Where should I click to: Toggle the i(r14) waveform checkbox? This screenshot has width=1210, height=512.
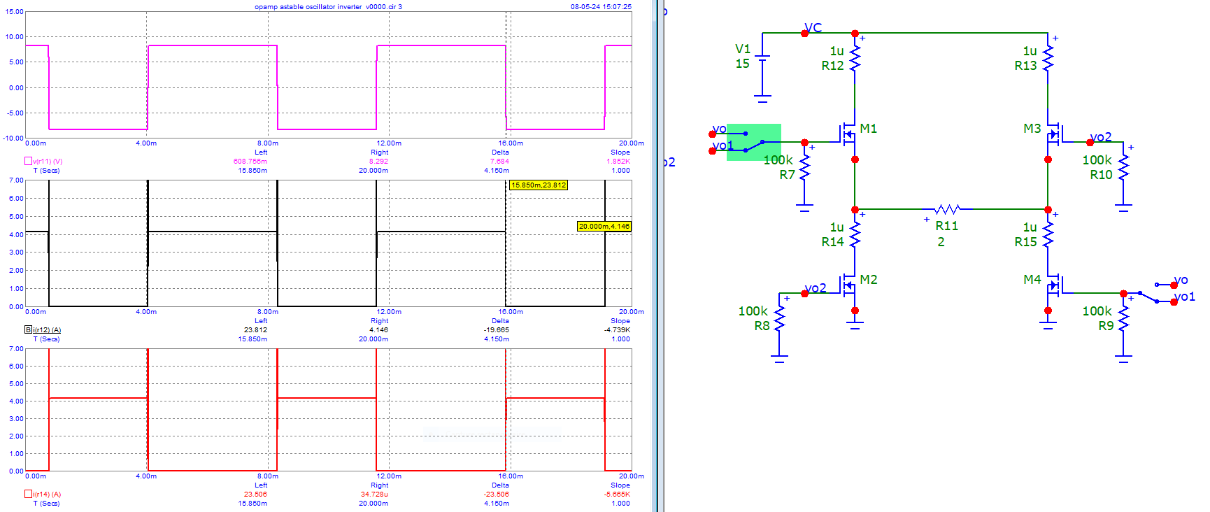(x=29, y=494)
